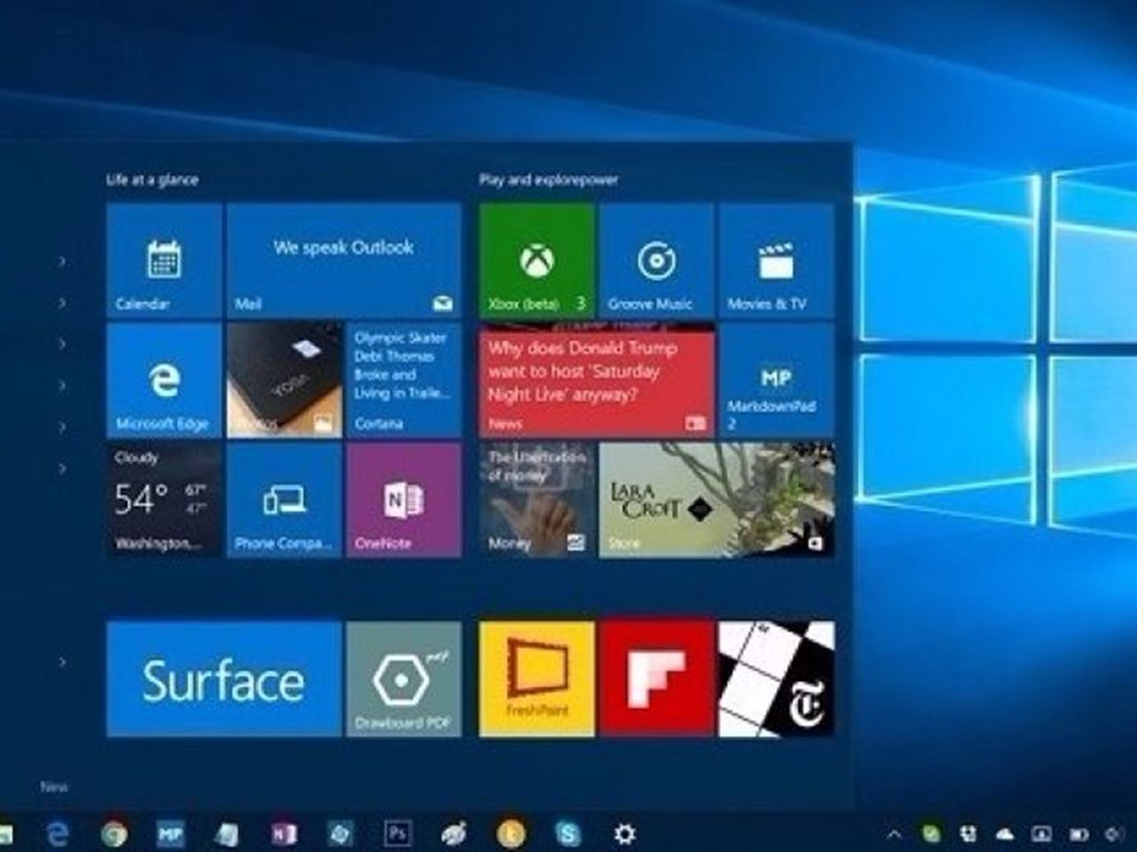Viewport: 1137px width, 852px height.
Task: Open the Calendar tile
Action: coord(164,260)
